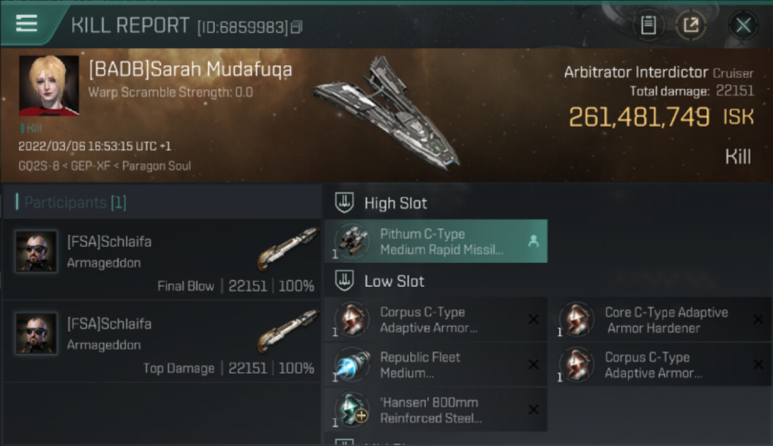Viewport: 773px width, 446px height.
Task: Click the X next to Core C-Type Adaptive Armor Hardener
Action: 758,319
